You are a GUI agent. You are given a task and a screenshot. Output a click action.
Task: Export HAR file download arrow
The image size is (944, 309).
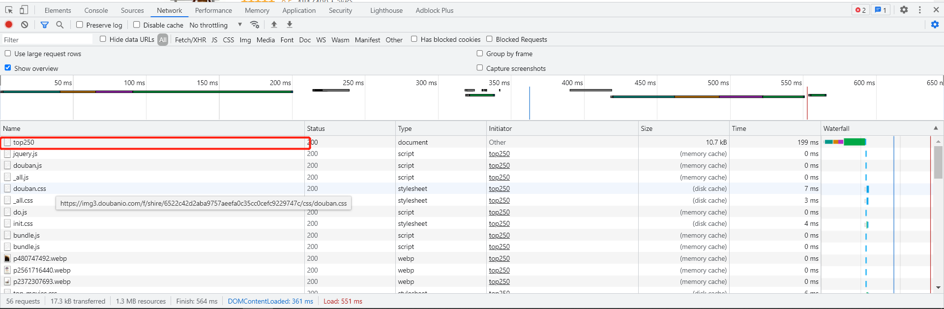coord(290,25)
